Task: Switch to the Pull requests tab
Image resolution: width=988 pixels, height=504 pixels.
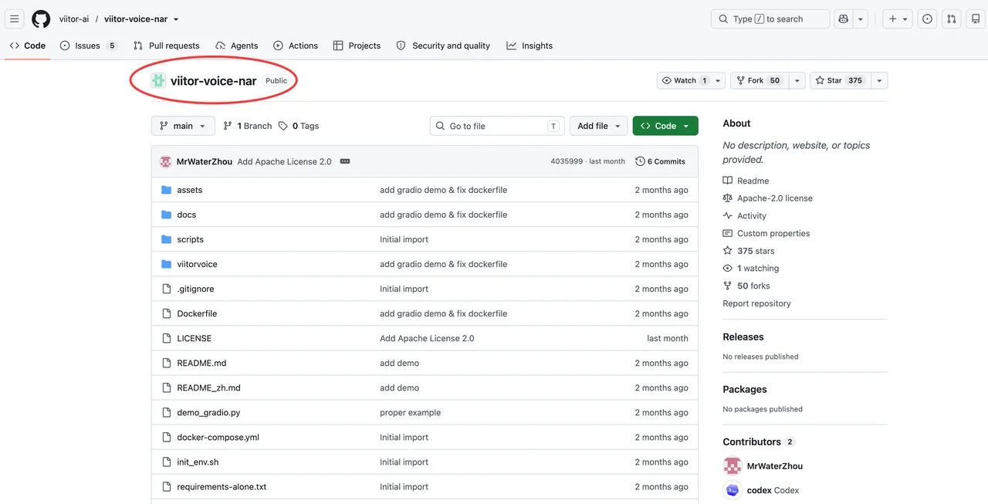Action: [166, 46]
